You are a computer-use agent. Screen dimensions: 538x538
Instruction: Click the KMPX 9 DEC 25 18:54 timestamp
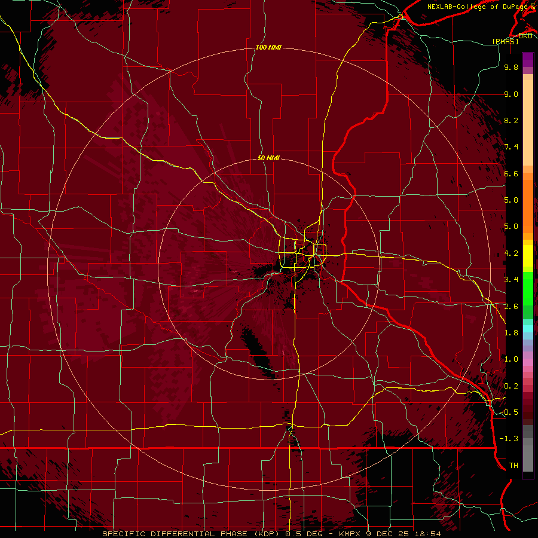click(390, 534)
